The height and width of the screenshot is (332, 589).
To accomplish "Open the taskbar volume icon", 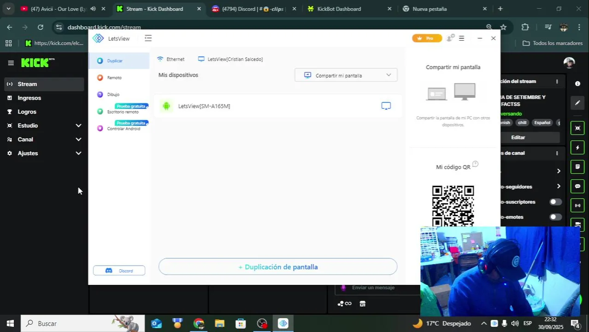I will pos(515,324).
